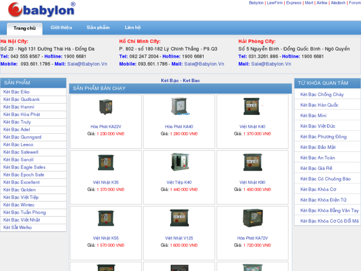This screenshot has height=271, width=361.
Task: Open the Việt Nhật V125 safe image
Action: 179,218
